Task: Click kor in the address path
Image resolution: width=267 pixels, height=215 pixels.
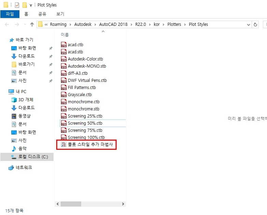Action: pos(157,24)
